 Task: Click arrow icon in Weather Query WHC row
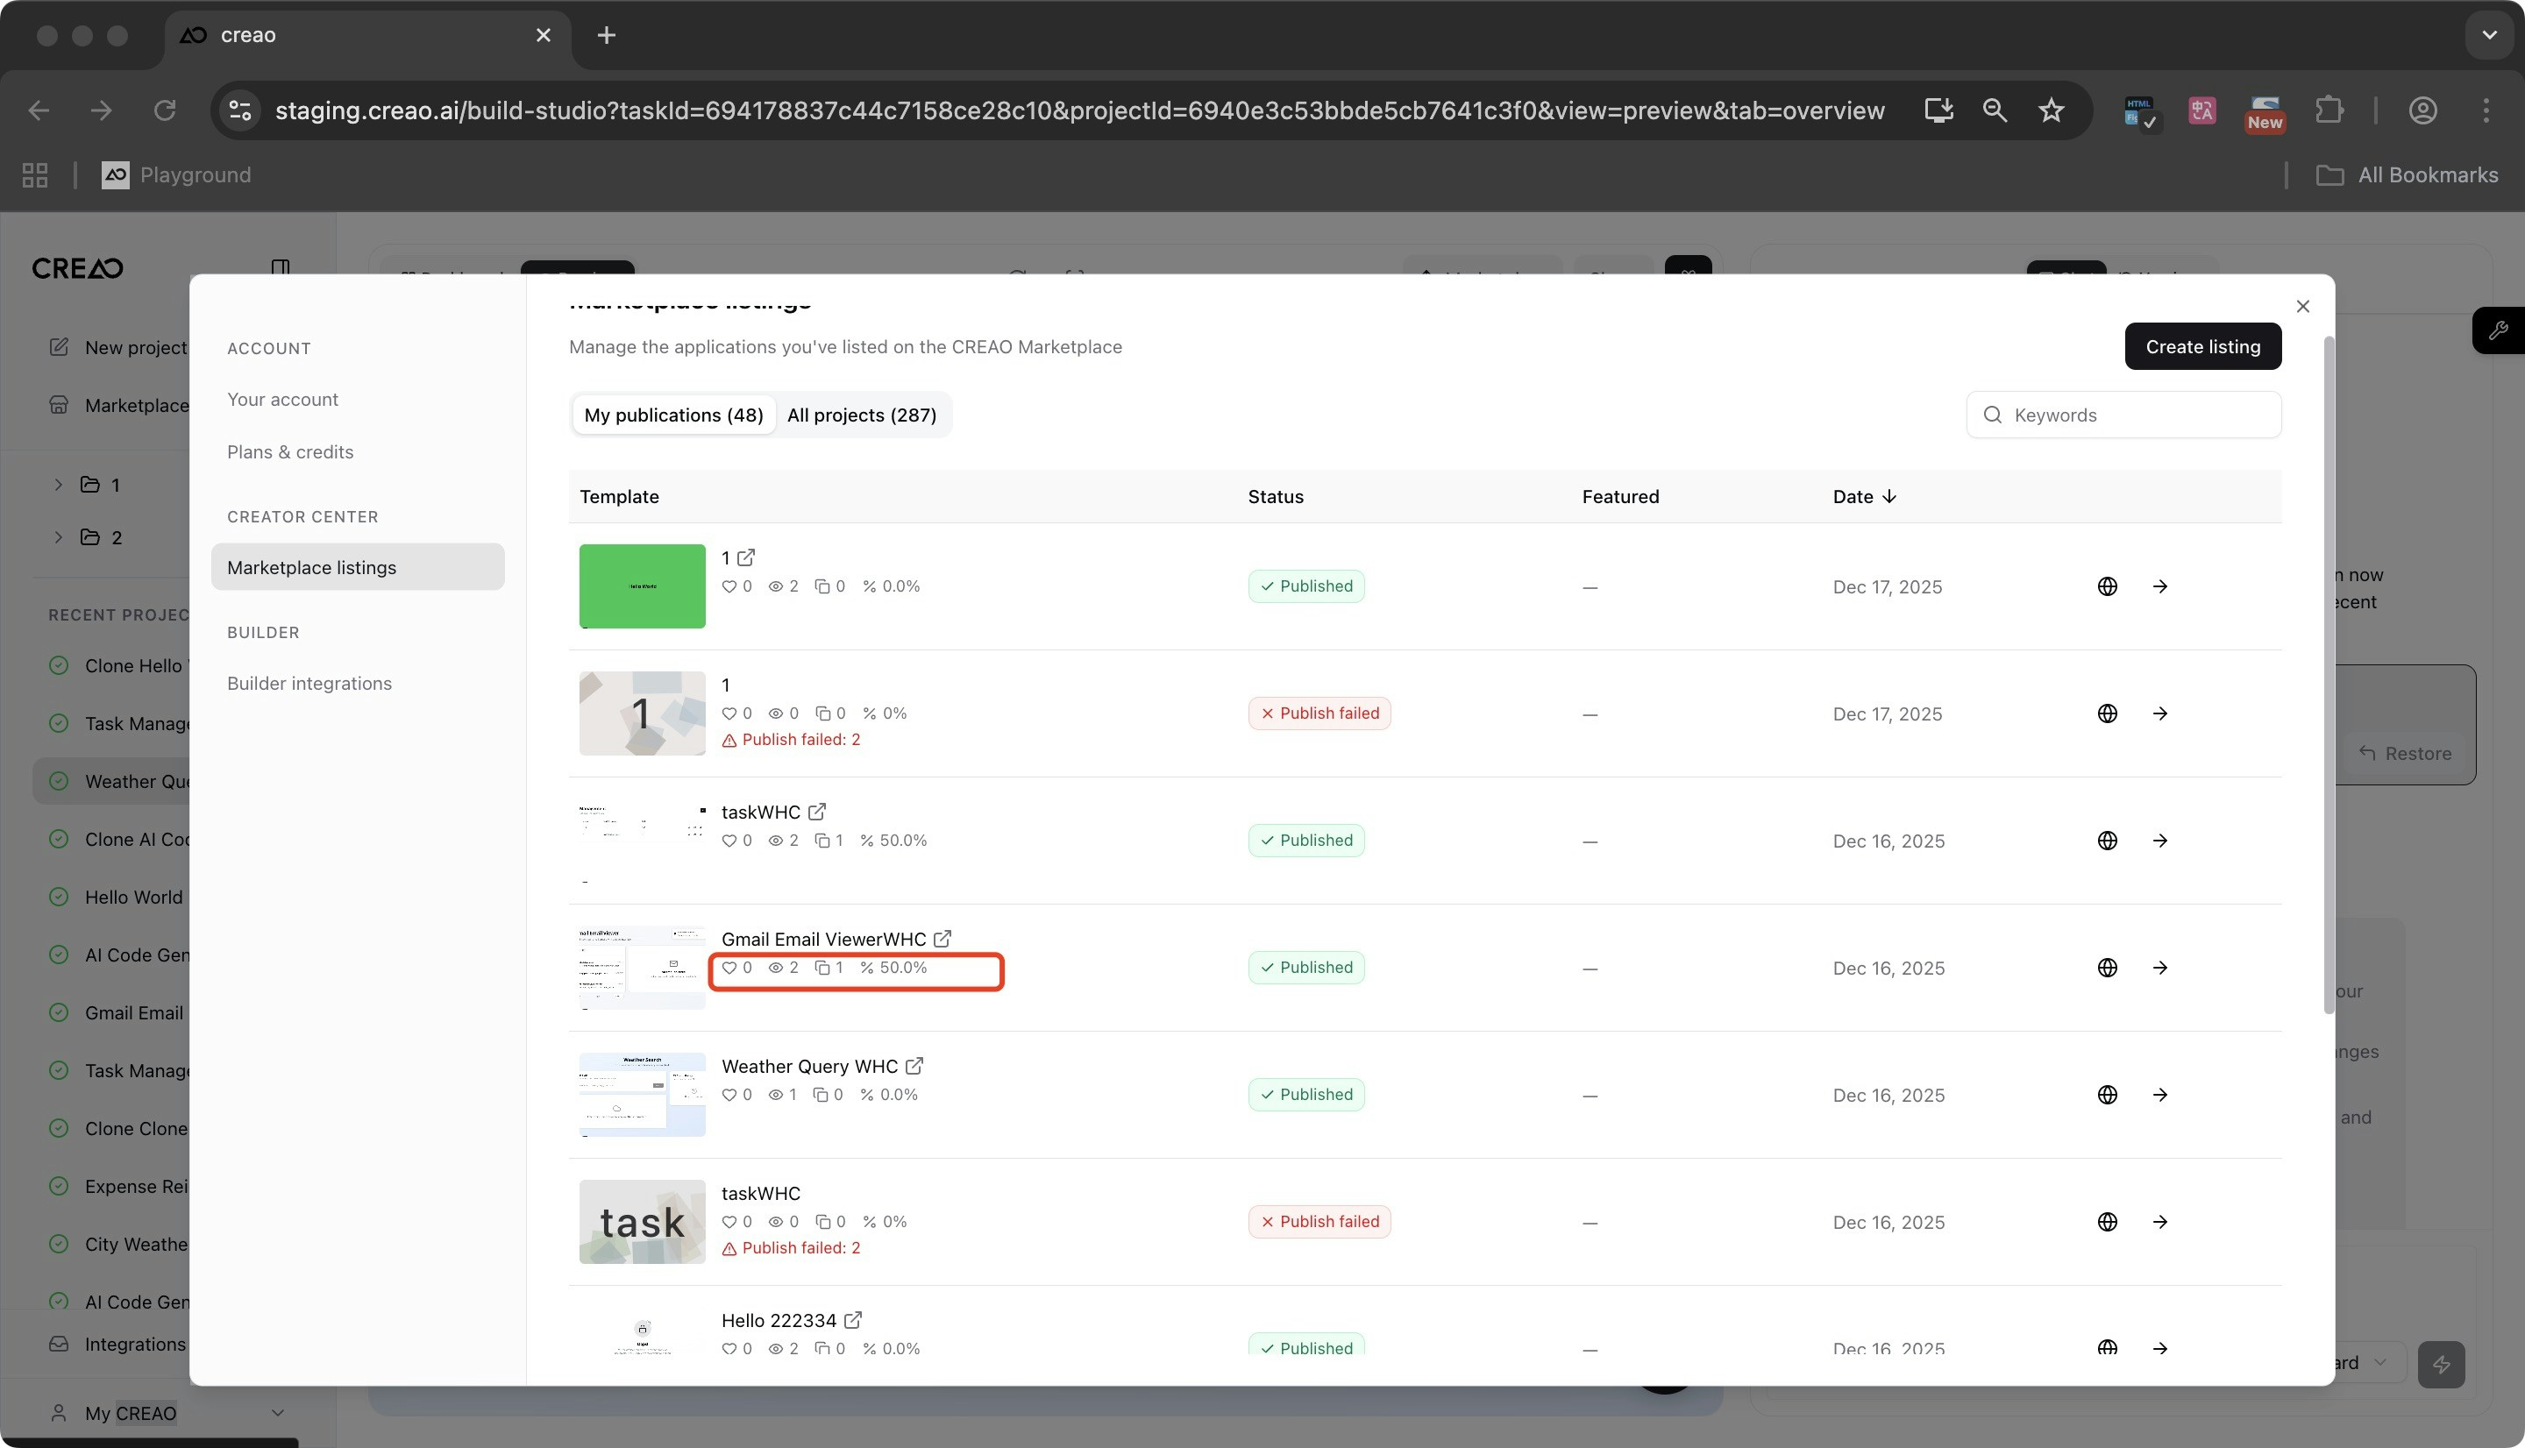2159,1095
